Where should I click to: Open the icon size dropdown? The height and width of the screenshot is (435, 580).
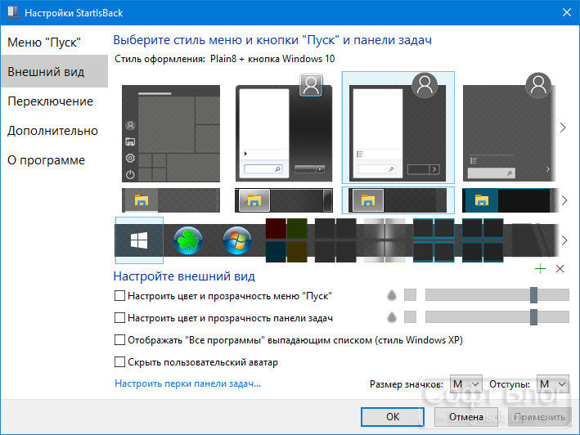(465, 384)
